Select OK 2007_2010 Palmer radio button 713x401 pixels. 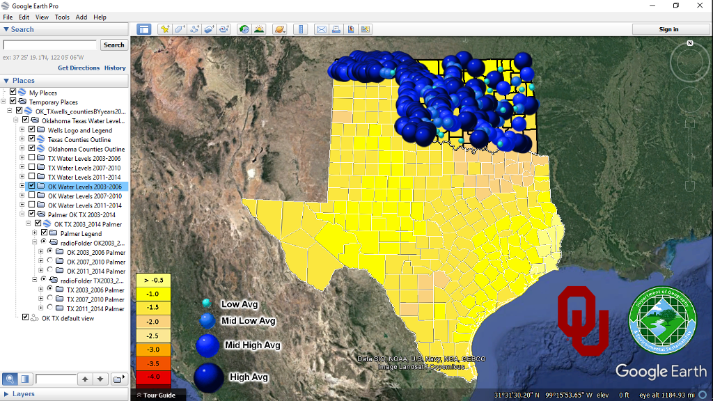[x=50, y=261]
